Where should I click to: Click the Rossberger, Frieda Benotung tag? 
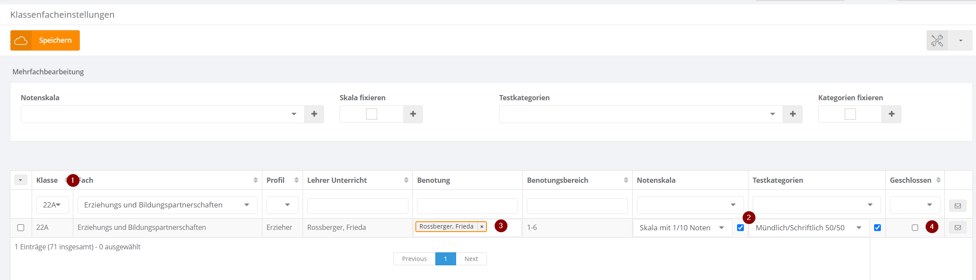[x=446, y=226]
